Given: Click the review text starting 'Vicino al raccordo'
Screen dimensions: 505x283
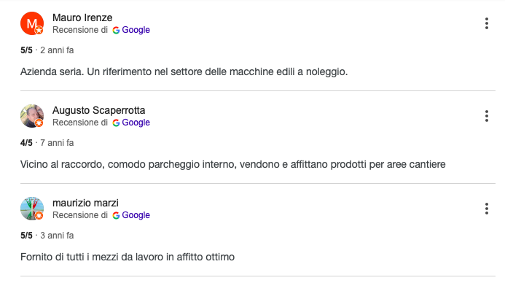Looking at the screenshot, I should tap(233, 164).
